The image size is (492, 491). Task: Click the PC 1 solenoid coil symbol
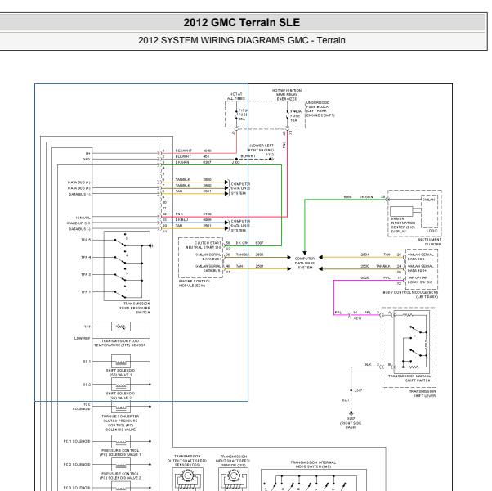tap(121, 441)
